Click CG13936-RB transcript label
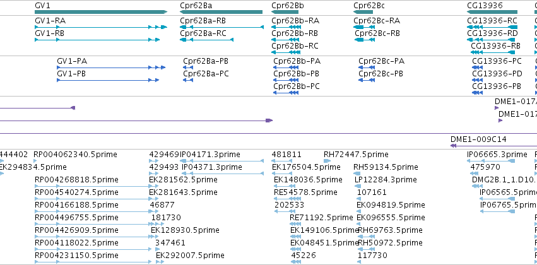 (495, 46)
